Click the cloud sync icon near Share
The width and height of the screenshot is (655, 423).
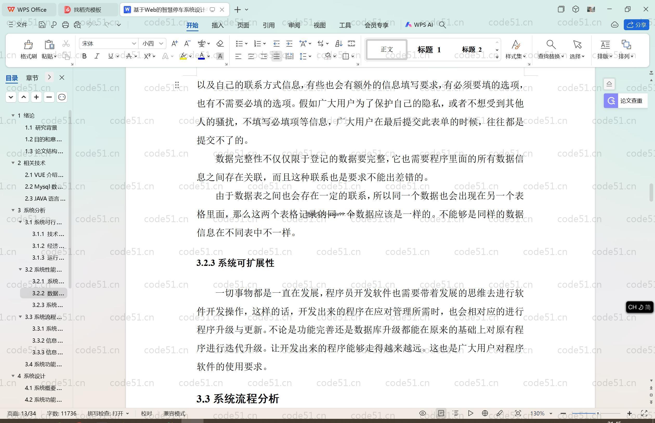click(x=614, y=25)
